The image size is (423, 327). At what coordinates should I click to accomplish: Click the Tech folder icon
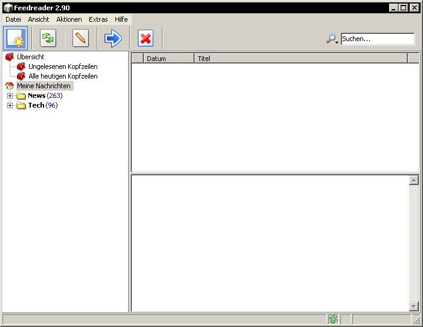[x=21, y=106]
